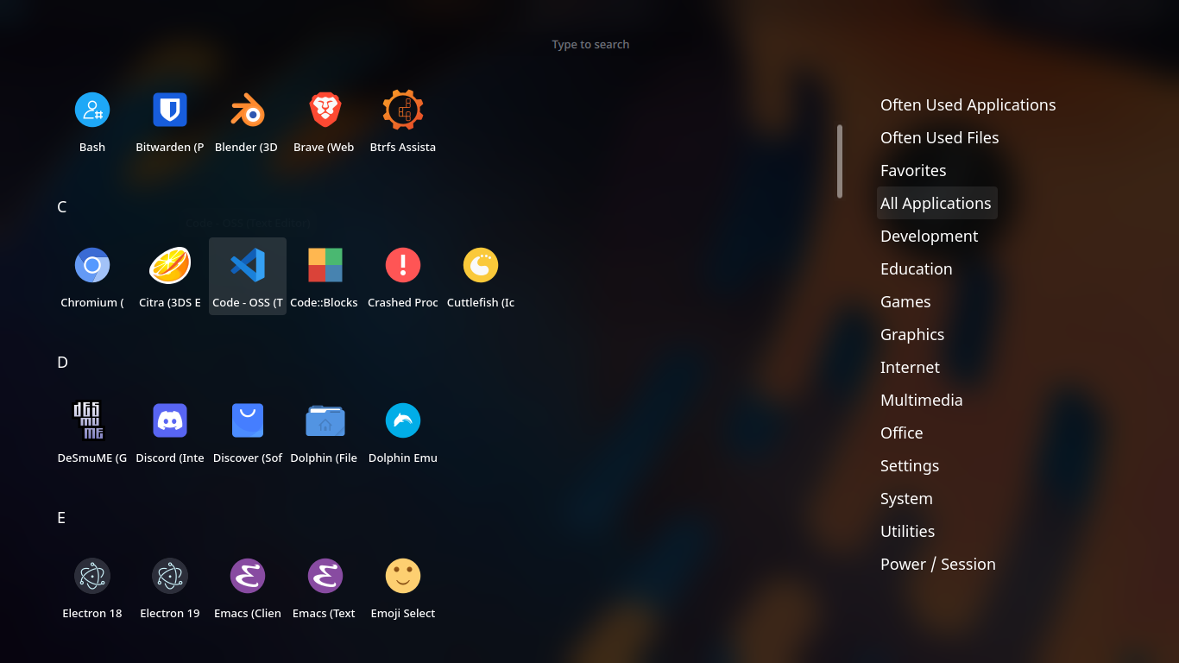Image resolution: width=1179 pixels, height=663 pixels.
Task: Open Dolphin file manager
Action: [x=325, y=432]
